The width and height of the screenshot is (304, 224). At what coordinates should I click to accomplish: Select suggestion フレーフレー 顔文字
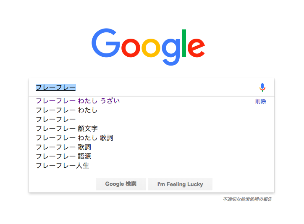click(67, 129)
